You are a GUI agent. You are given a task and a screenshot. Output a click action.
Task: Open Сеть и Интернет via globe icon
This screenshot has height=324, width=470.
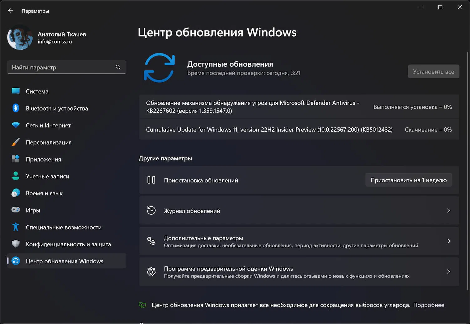(16, 125)
